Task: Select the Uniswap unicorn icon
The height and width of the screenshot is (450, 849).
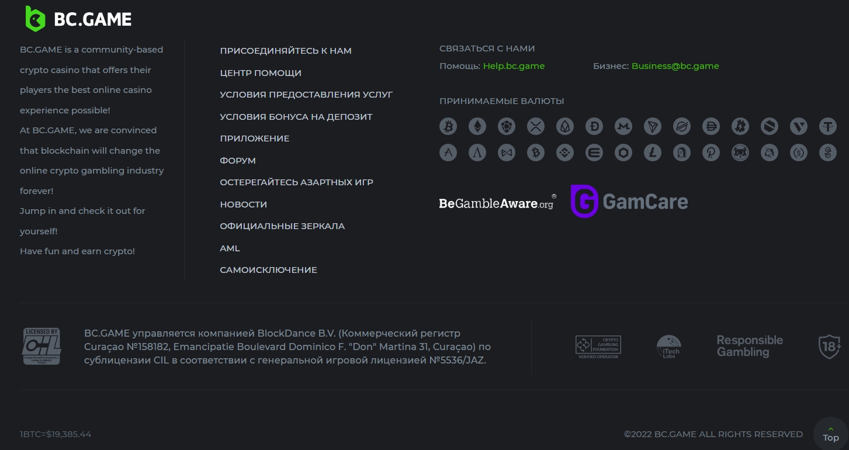Action: [770, 153]
